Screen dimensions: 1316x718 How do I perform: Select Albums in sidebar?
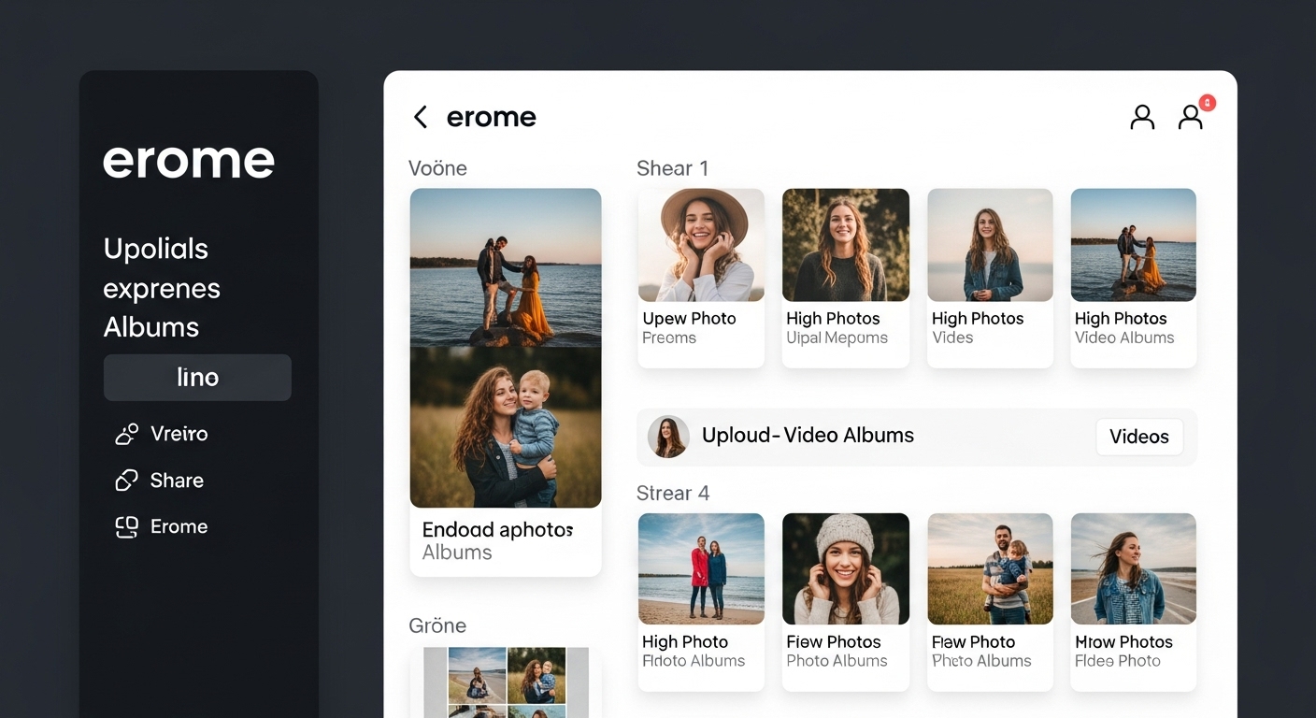point(151,327)
